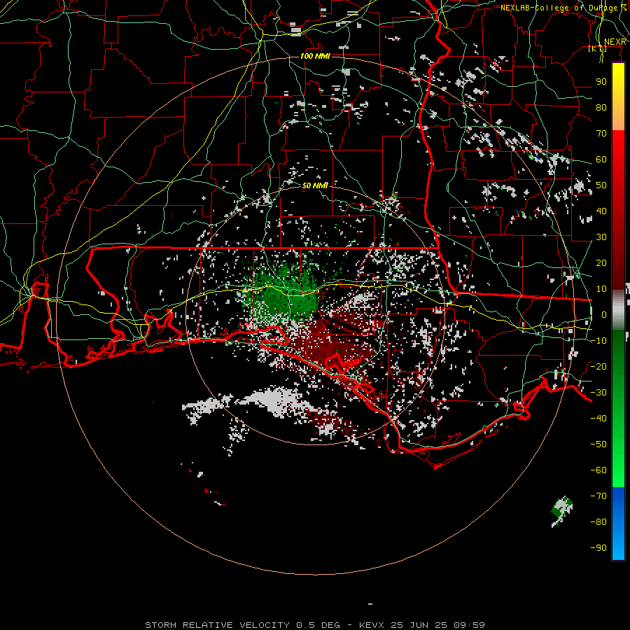Click the 90 value on velocity scale
630x630 pixels.
601,82
